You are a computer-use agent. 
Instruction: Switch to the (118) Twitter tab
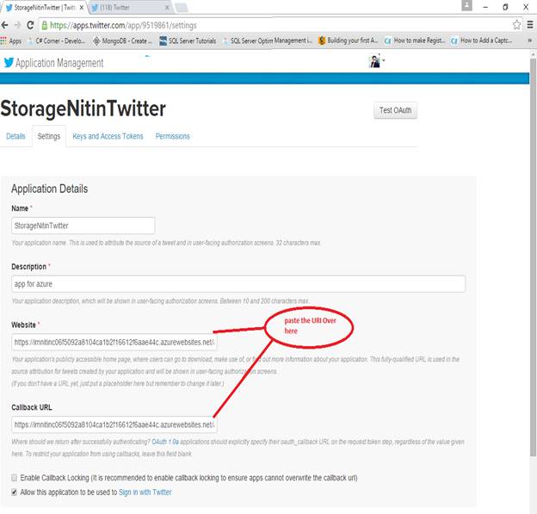(x=130, y=8)
